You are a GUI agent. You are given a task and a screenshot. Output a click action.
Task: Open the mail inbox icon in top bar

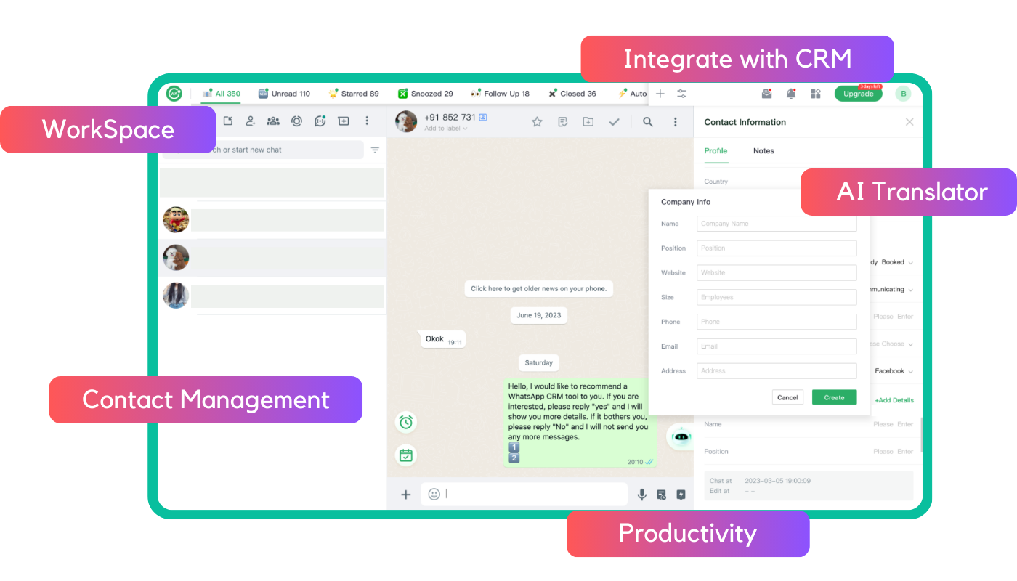(767, 94)
